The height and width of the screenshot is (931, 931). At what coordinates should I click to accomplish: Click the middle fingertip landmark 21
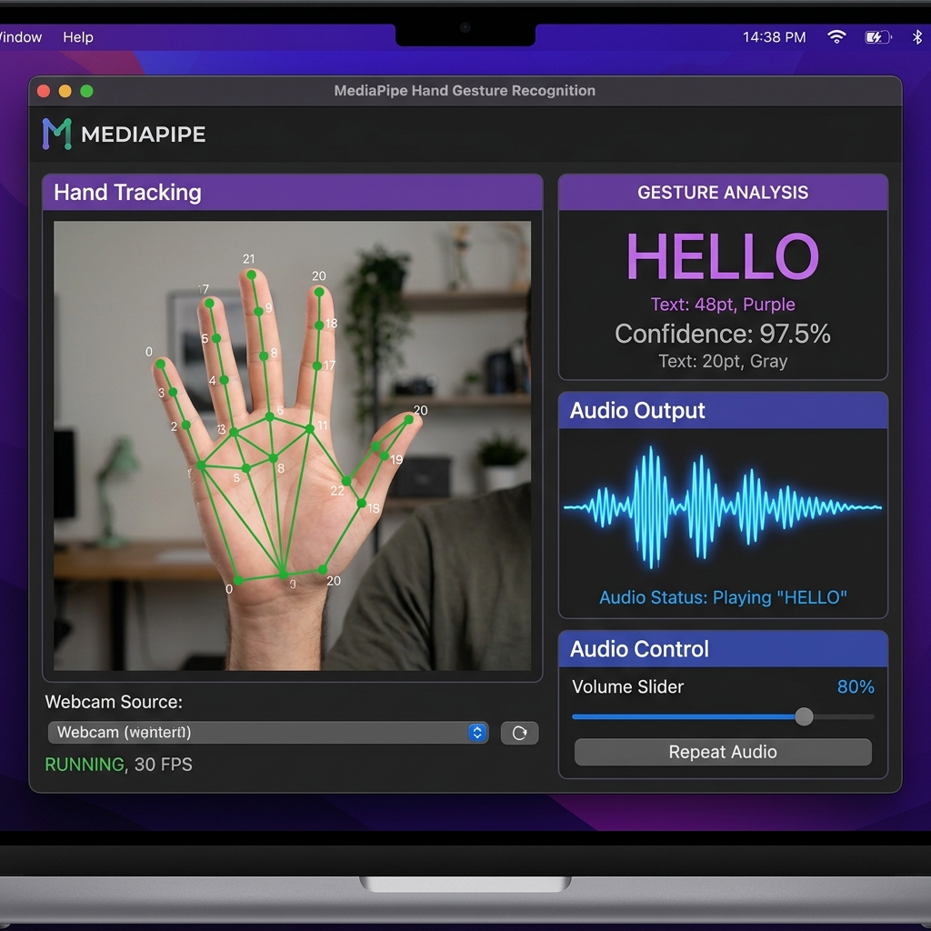[x=252, y=275]
